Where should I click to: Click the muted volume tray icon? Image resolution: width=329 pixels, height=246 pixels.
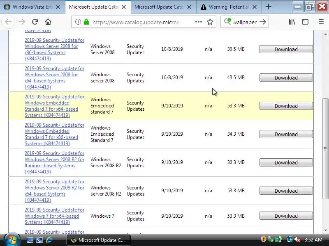(297, 239)
